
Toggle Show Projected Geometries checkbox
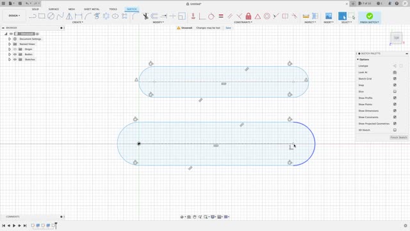click(395, 123)
